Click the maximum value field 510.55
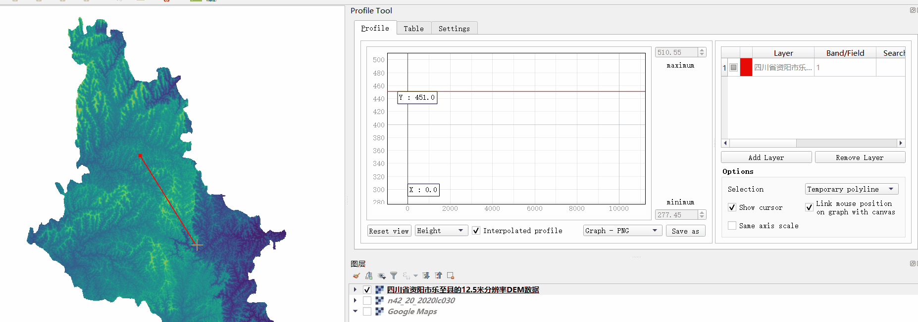The image size is (918, 322). [x=676, y=52]
